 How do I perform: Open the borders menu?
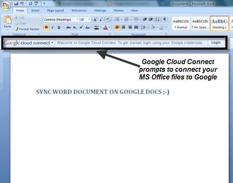tap(161, 28)
